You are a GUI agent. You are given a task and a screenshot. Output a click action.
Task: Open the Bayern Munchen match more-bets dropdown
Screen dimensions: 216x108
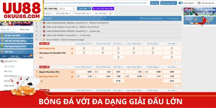click(177, 86)
